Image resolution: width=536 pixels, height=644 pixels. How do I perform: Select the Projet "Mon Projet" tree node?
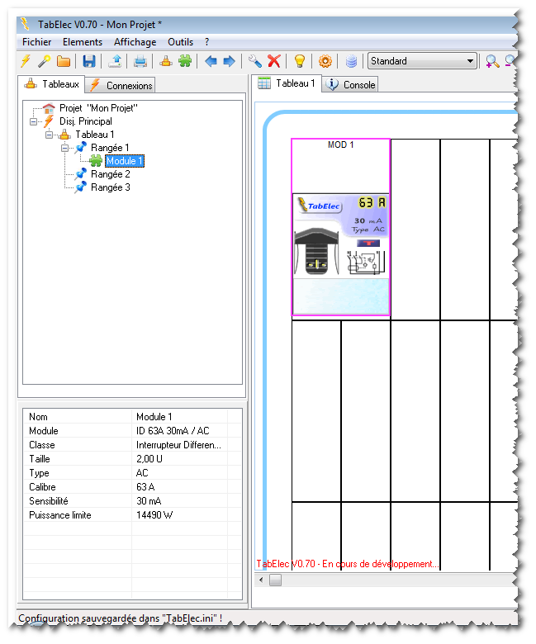98,108
